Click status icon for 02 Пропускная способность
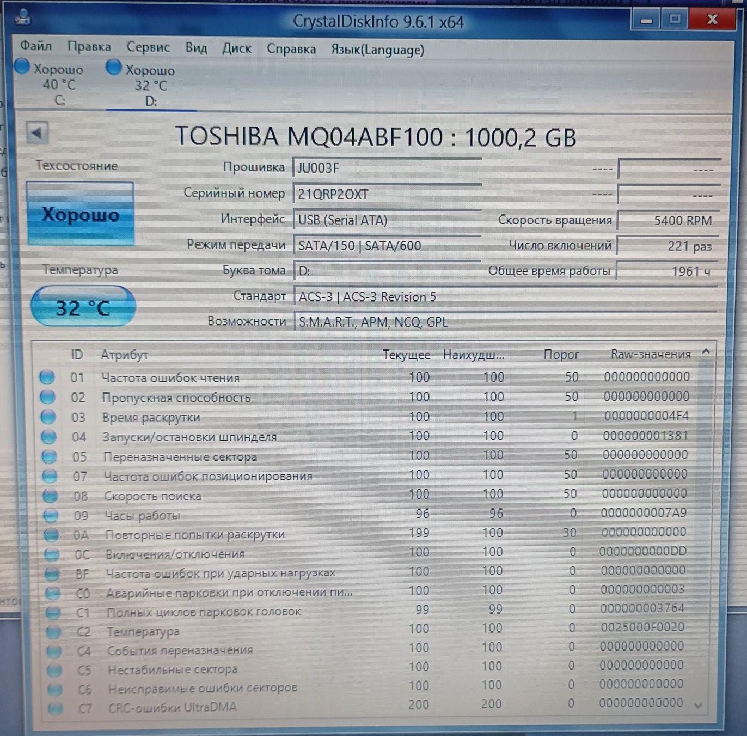747x736 pixels. [x=48, y=397]
